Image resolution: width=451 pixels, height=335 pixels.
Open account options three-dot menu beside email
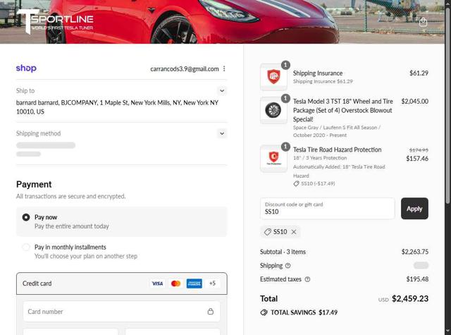pyautogui.click(x=224, y=69)
